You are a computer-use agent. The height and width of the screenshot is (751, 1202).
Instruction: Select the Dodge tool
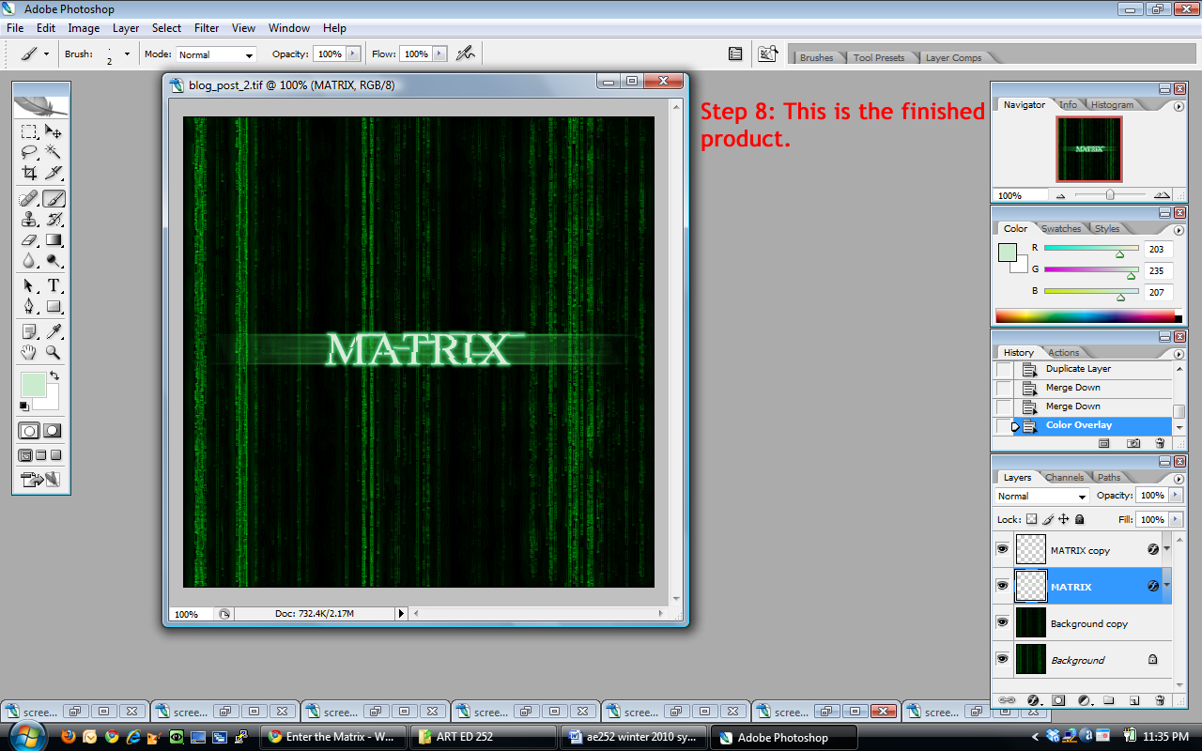tap(54, 261)
